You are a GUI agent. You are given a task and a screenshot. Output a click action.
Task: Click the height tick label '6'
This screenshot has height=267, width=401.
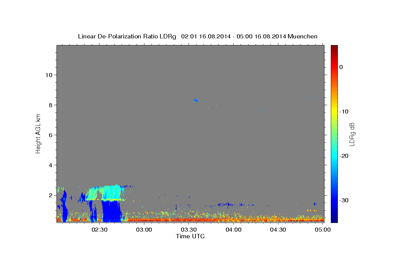(x=50, y=135)
